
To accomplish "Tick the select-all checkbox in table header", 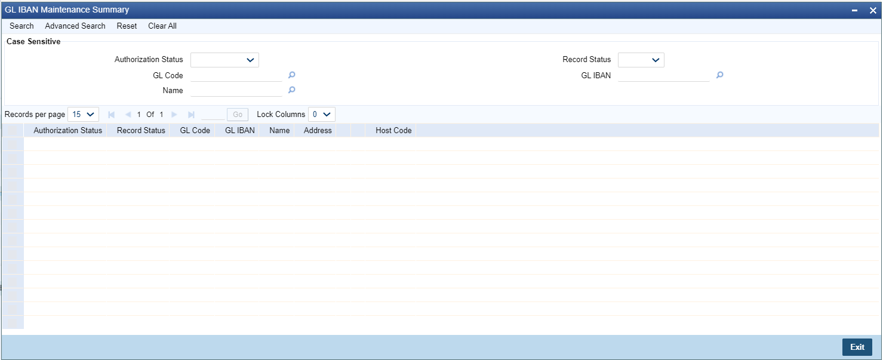I will coord(13,130).
